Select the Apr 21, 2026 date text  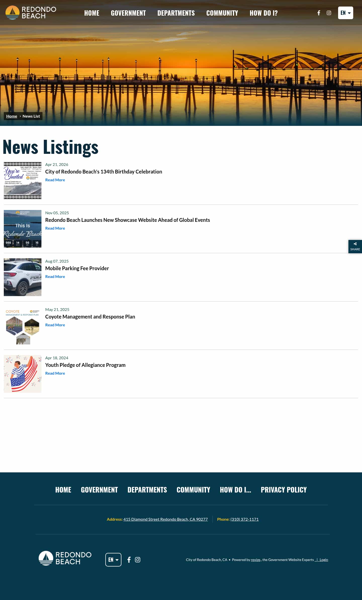[57, 164]
